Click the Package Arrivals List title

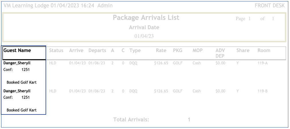pyautogui.click(x=146, y=18)
